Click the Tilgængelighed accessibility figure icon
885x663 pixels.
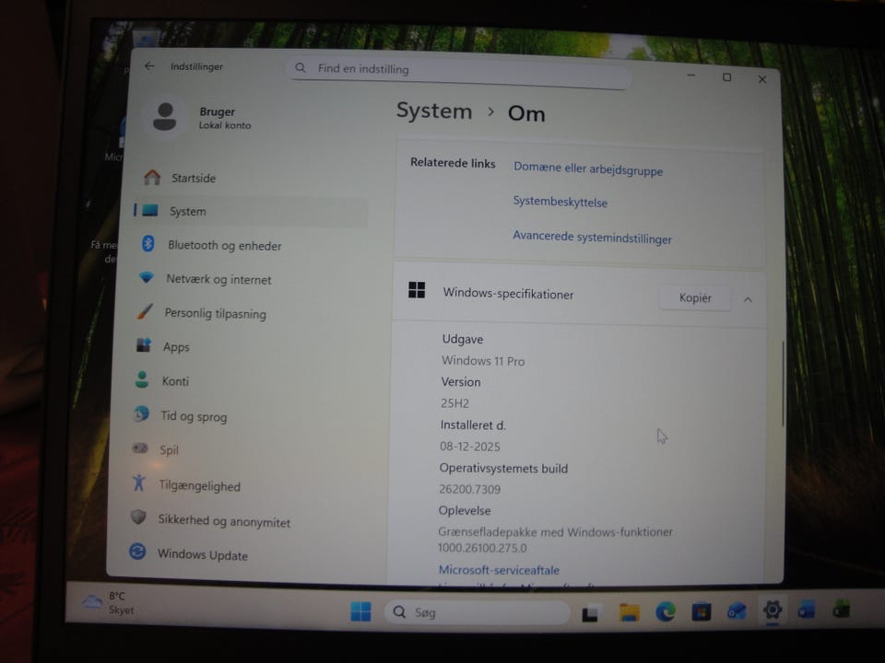pyautogui.click(x=139, y=483)
